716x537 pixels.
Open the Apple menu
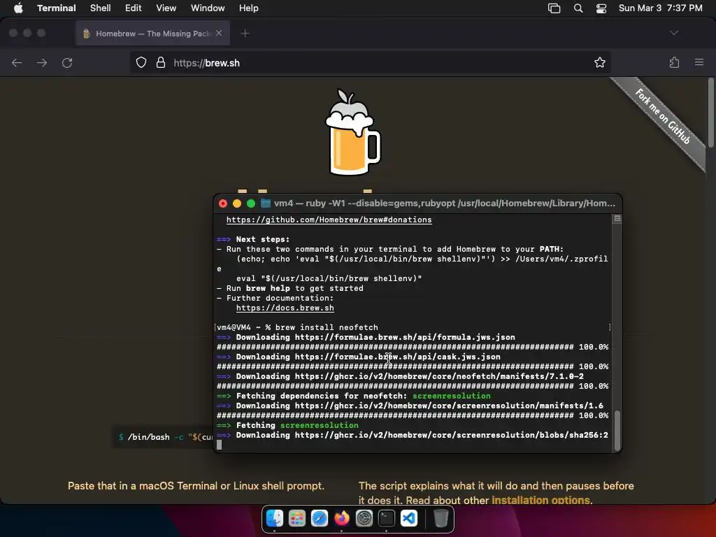[x=18, y=8]
